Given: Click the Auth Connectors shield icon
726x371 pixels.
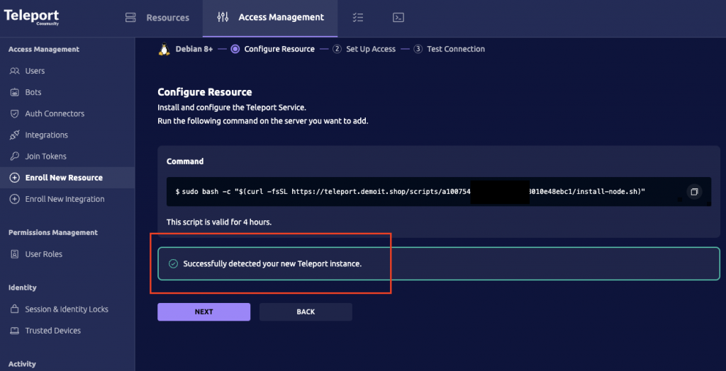Looking at the screenshot, I should pos(15,113).
